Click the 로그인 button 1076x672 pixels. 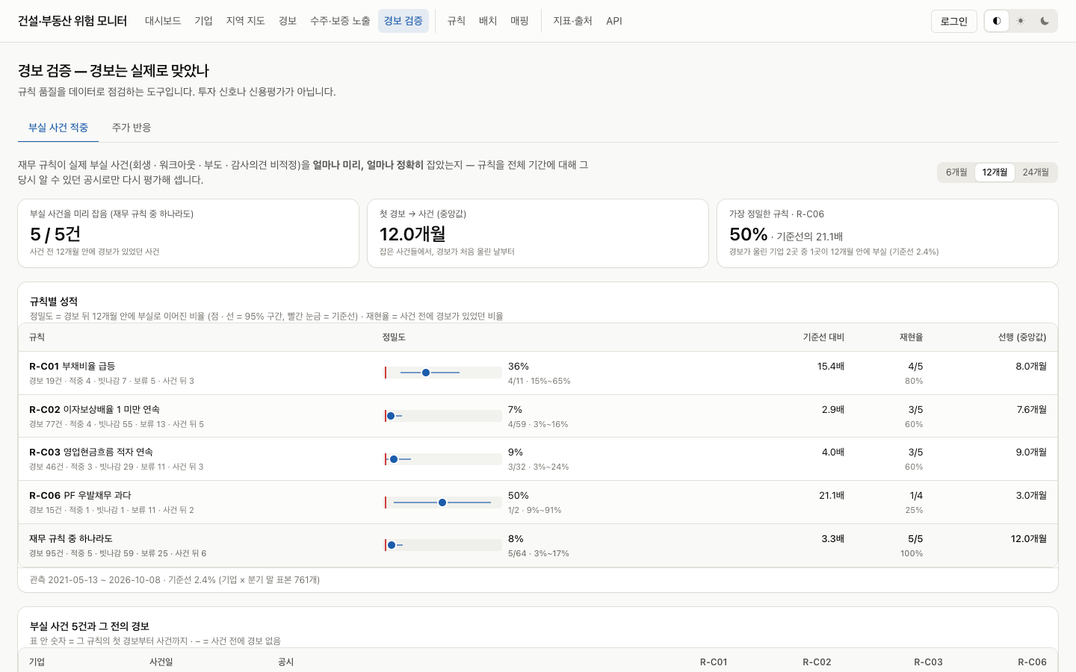coord(954,21)
